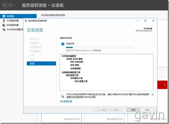Click the 导出配置设置 link
169x124 pixels.
tap(66, 101)
